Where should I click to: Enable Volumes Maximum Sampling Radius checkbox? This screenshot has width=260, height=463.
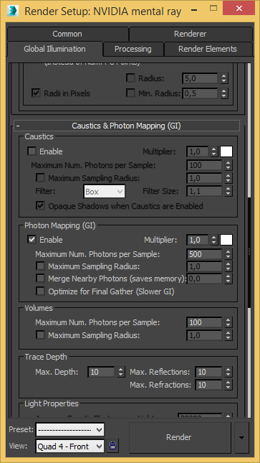pos(40,335)
